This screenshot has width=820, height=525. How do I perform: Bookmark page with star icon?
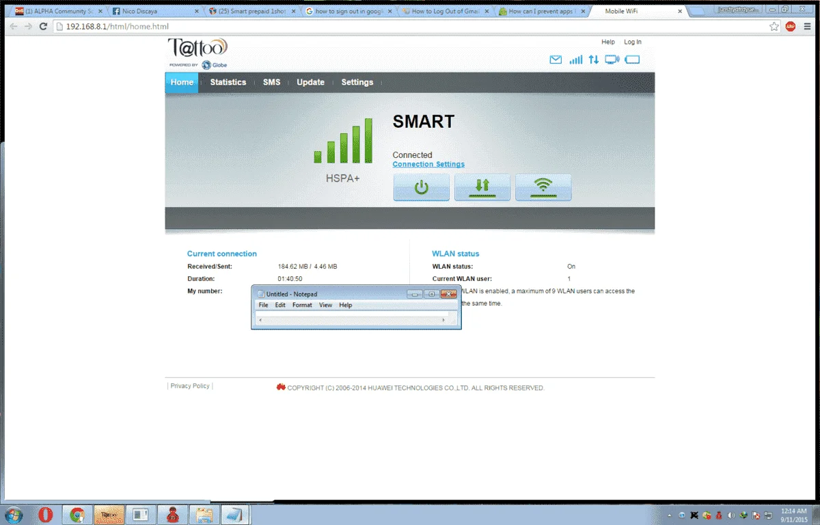coord(774,26)
